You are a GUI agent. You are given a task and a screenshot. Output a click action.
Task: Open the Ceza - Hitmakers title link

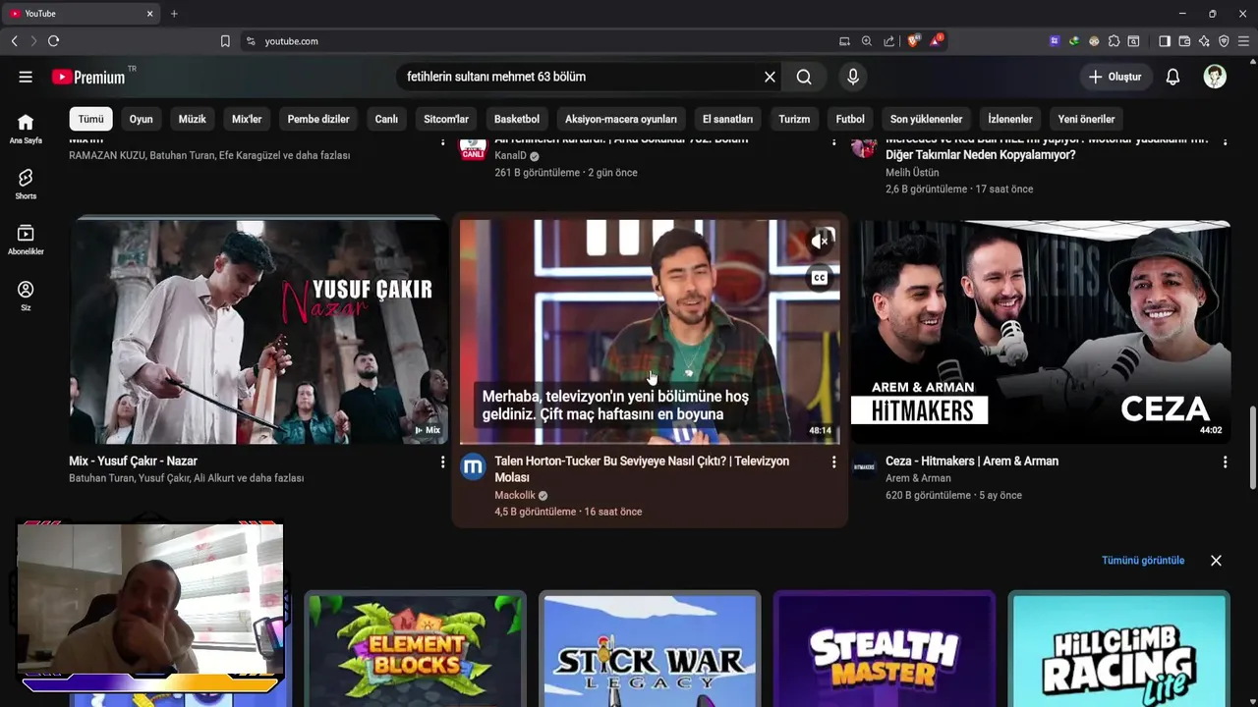pos(972,461)
